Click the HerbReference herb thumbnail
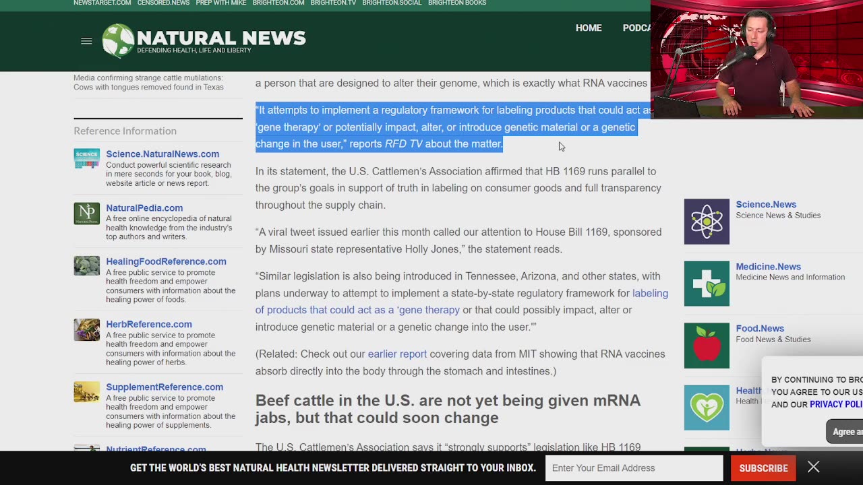Viewport: 863px width, 485px height. tap(86, 329)
